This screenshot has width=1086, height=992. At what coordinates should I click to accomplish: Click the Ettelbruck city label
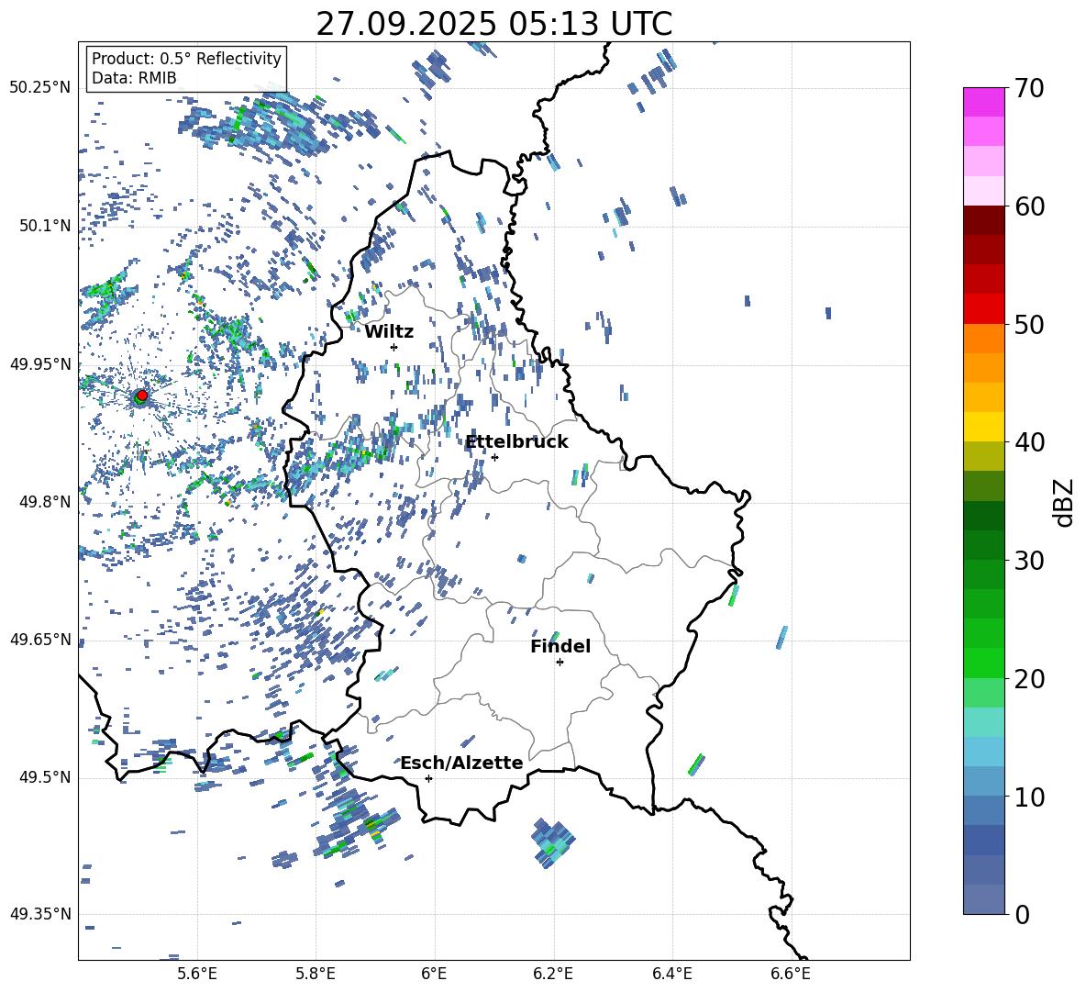(516, 442)
